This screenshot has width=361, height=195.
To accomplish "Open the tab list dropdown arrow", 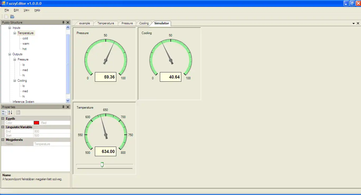I will tap(354, 23).
